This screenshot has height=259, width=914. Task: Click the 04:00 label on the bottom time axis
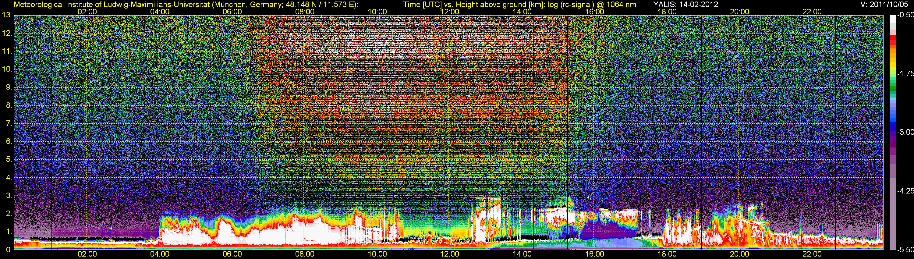(x=160, y=254)
